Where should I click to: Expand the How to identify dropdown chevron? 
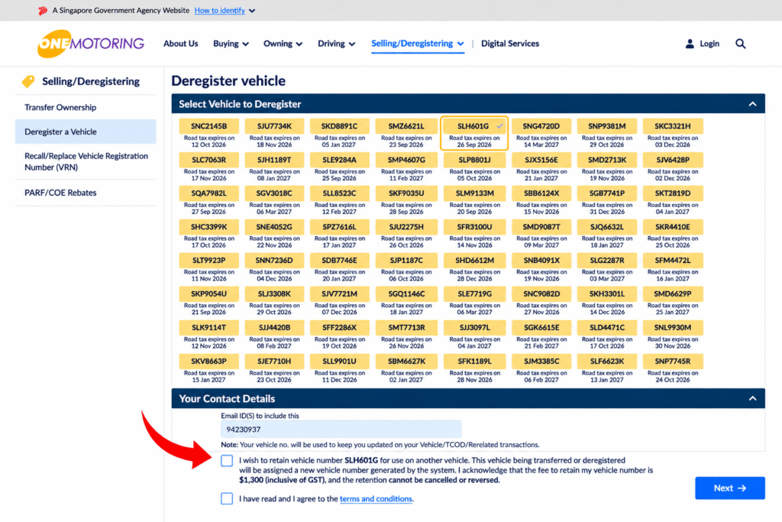click(252, 11)
